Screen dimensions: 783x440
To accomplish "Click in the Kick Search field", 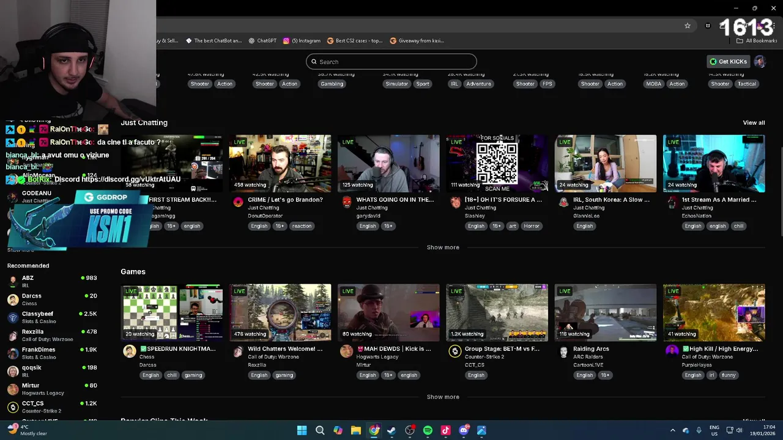I will [x=391, y=62].
